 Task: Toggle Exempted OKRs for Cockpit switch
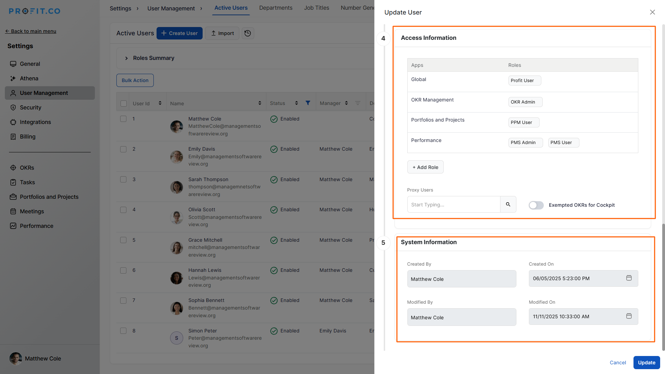coord(536,205)
